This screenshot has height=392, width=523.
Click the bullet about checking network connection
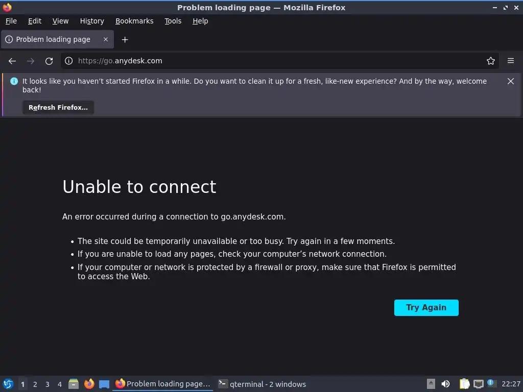(232, 254)
